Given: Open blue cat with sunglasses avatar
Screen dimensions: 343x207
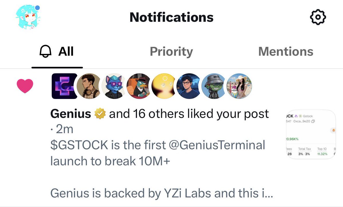Looking at the screenshot, I should coord(114,86).
